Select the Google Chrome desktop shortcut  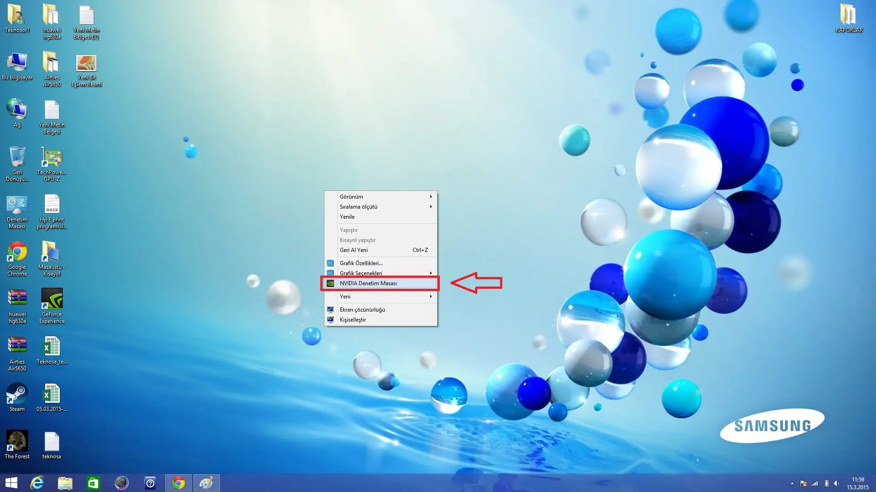point(17,252)
